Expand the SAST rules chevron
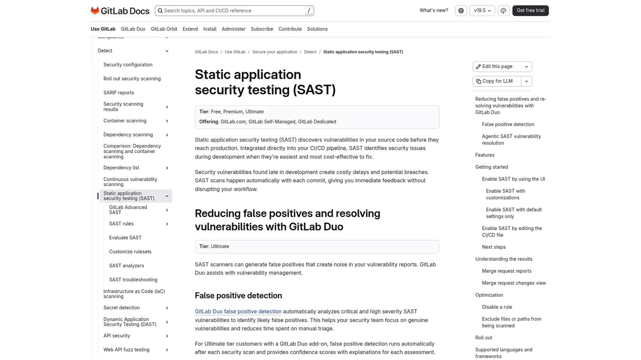 point(167,224)
